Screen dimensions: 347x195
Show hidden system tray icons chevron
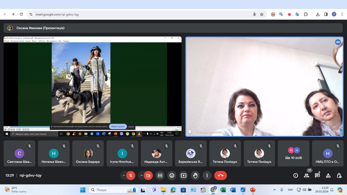pos(274,190)
